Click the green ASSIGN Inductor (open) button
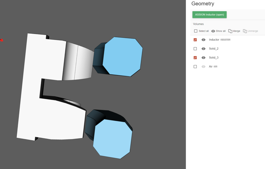Screen dimensions: 265x169 tap(209, 15)
